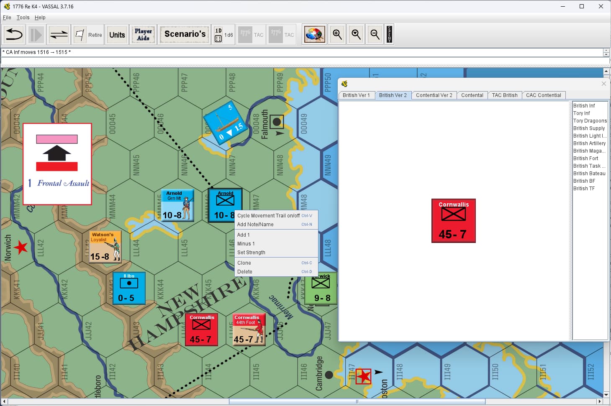Click the Cornwallis 45-7 palette counter
This screenshot has height=406, width=611.
pyautogui.click(x=454, y=221)
